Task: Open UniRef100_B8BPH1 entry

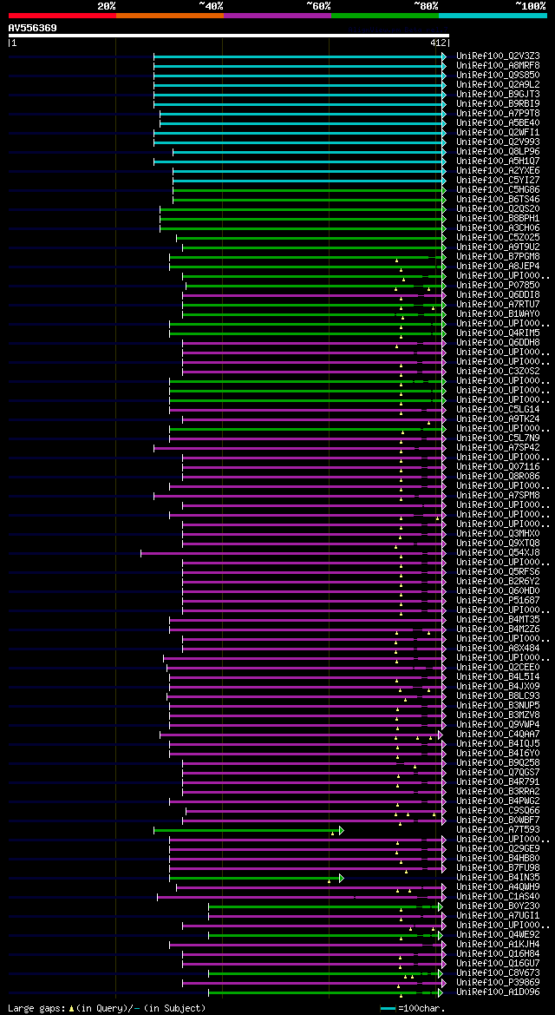Action: tap(498, 219)
